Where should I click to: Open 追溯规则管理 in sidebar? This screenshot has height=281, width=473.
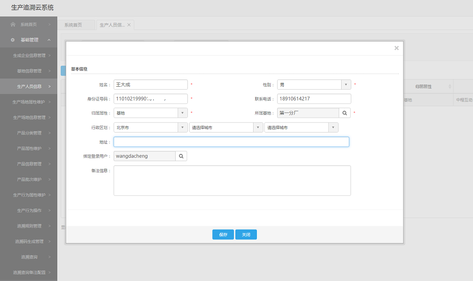coord(29,226)
